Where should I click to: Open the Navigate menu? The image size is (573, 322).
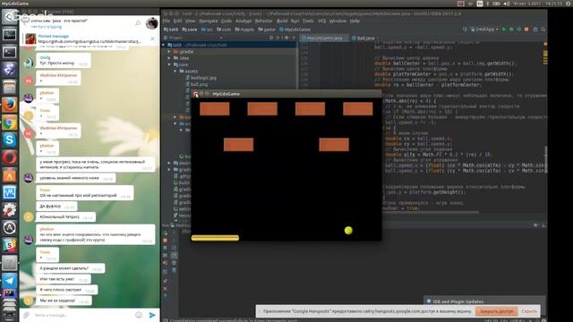[208, 21]
